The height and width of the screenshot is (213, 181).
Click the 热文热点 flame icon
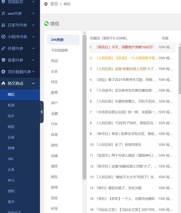(x=3, y=83)
